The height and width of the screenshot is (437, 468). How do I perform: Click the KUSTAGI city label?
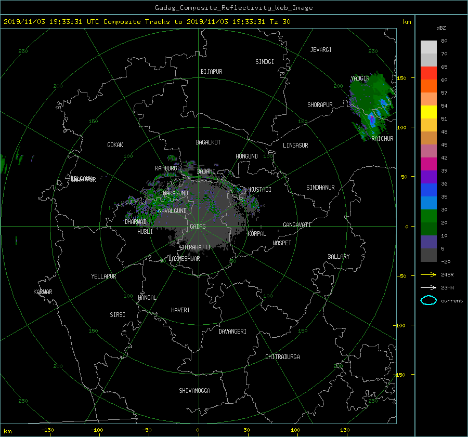(x=261, y=190)
